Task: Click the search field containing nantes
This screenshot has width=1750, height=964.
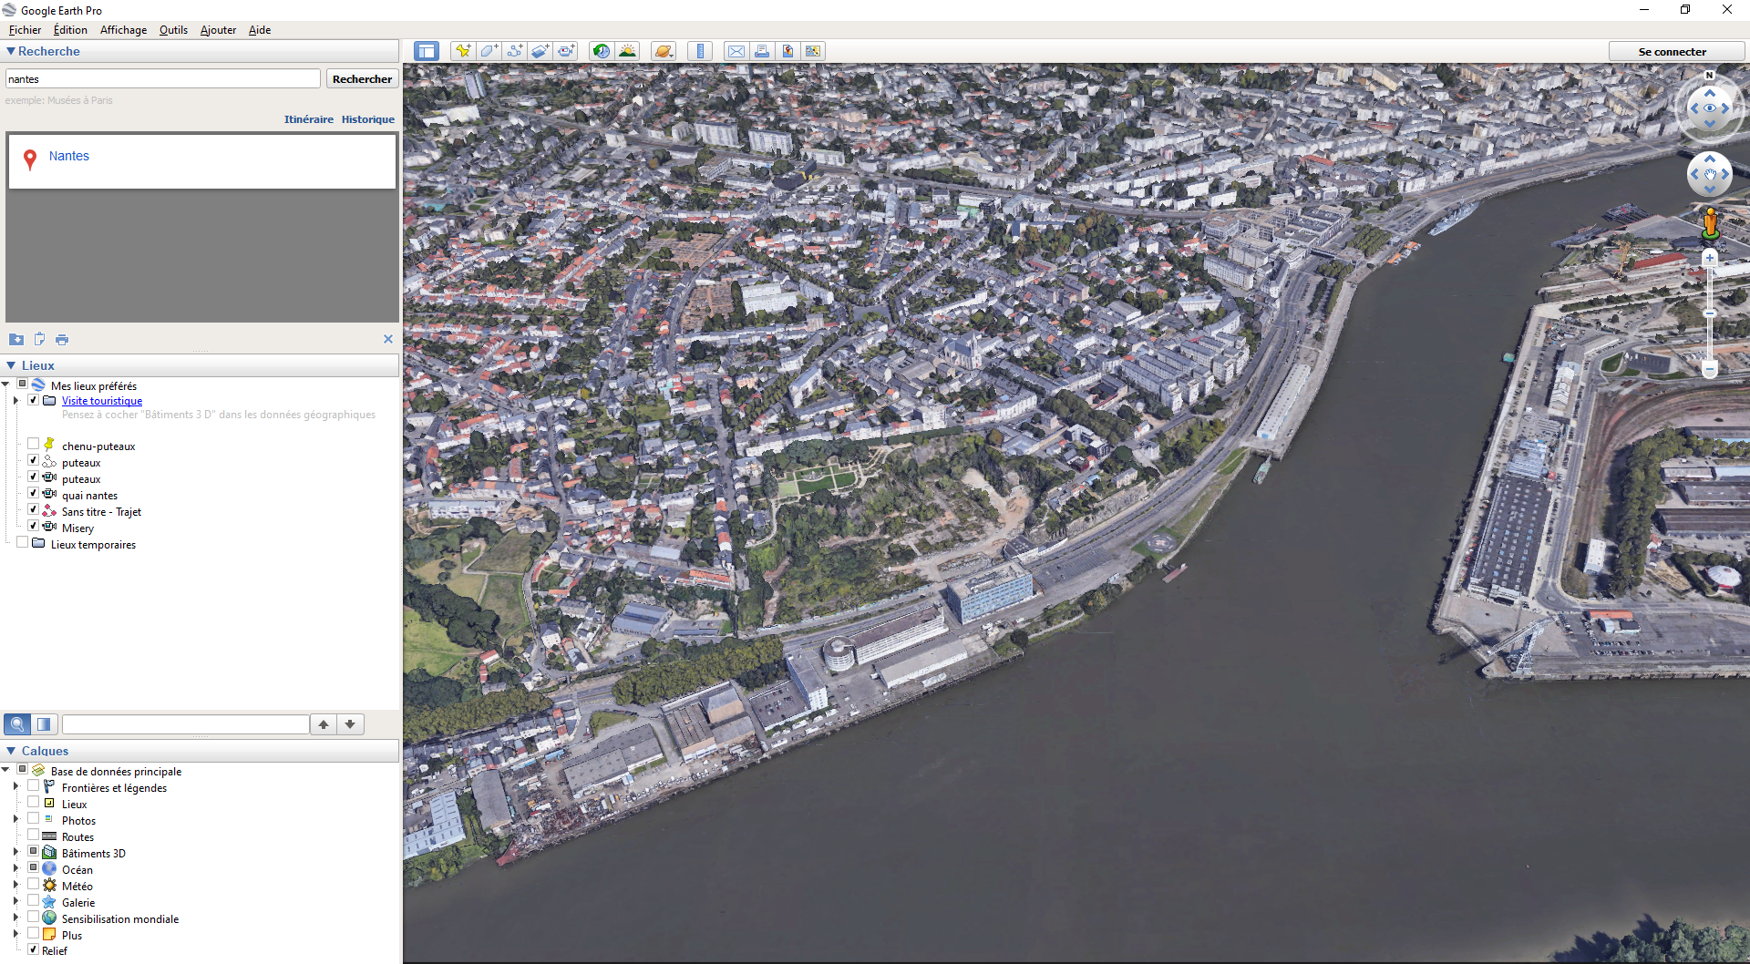Action: (163, 79)
